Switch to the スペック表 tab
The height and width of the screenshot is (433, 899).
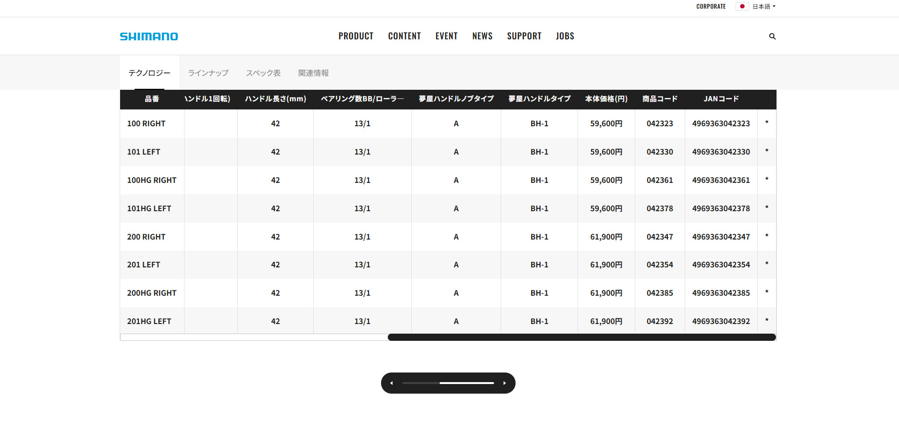263,73
